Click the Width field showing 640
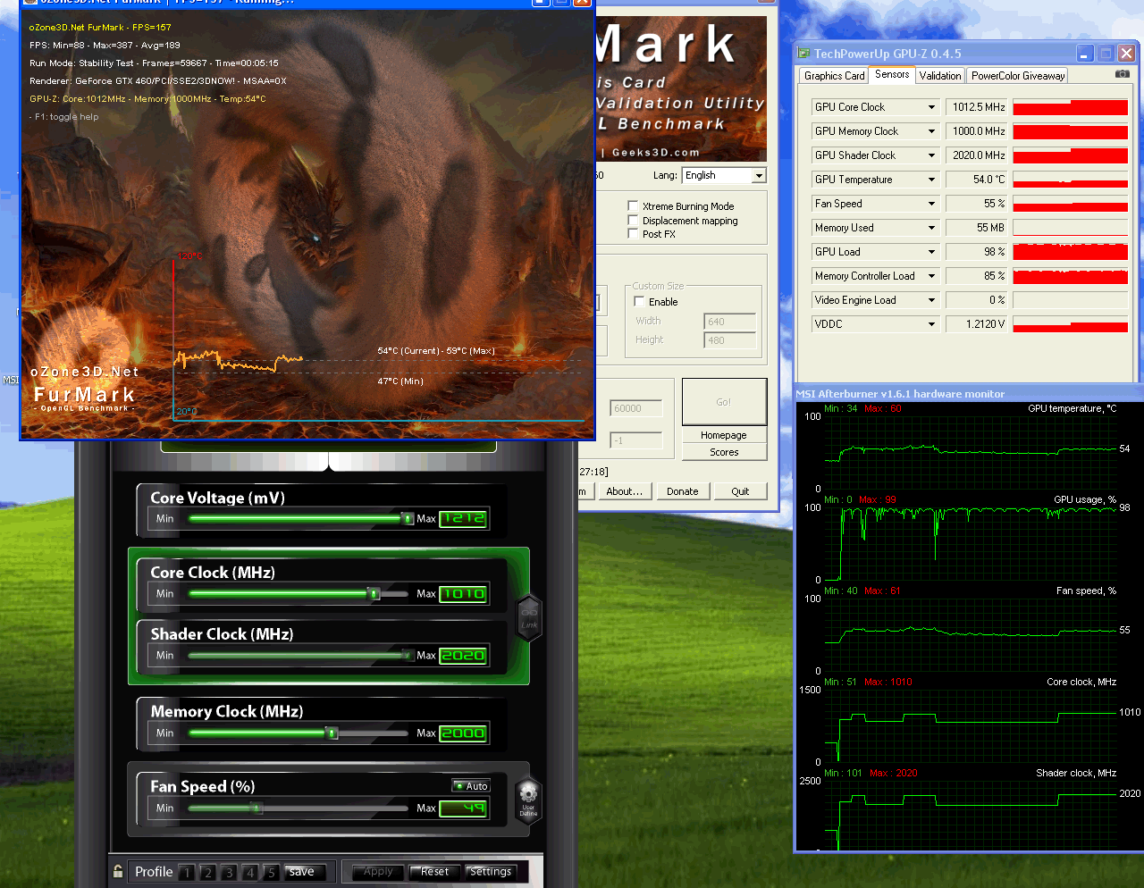 click(729, 322)
